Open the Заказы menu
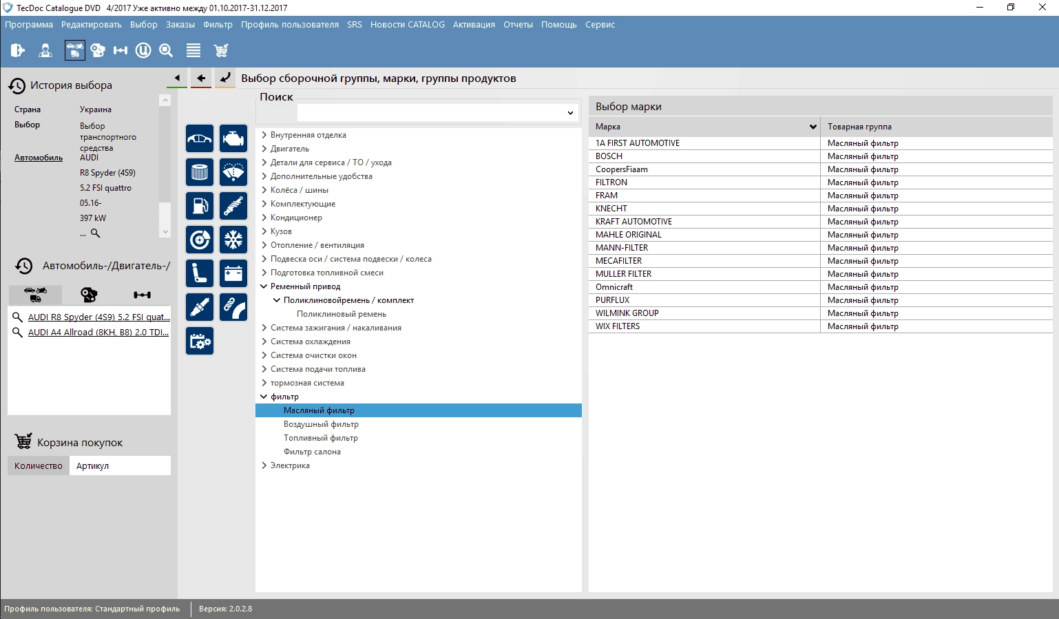 [x=180, y=24]
